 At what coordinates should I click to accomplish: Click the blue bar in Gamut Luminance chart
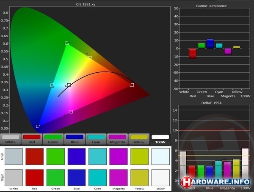(210, 44)
